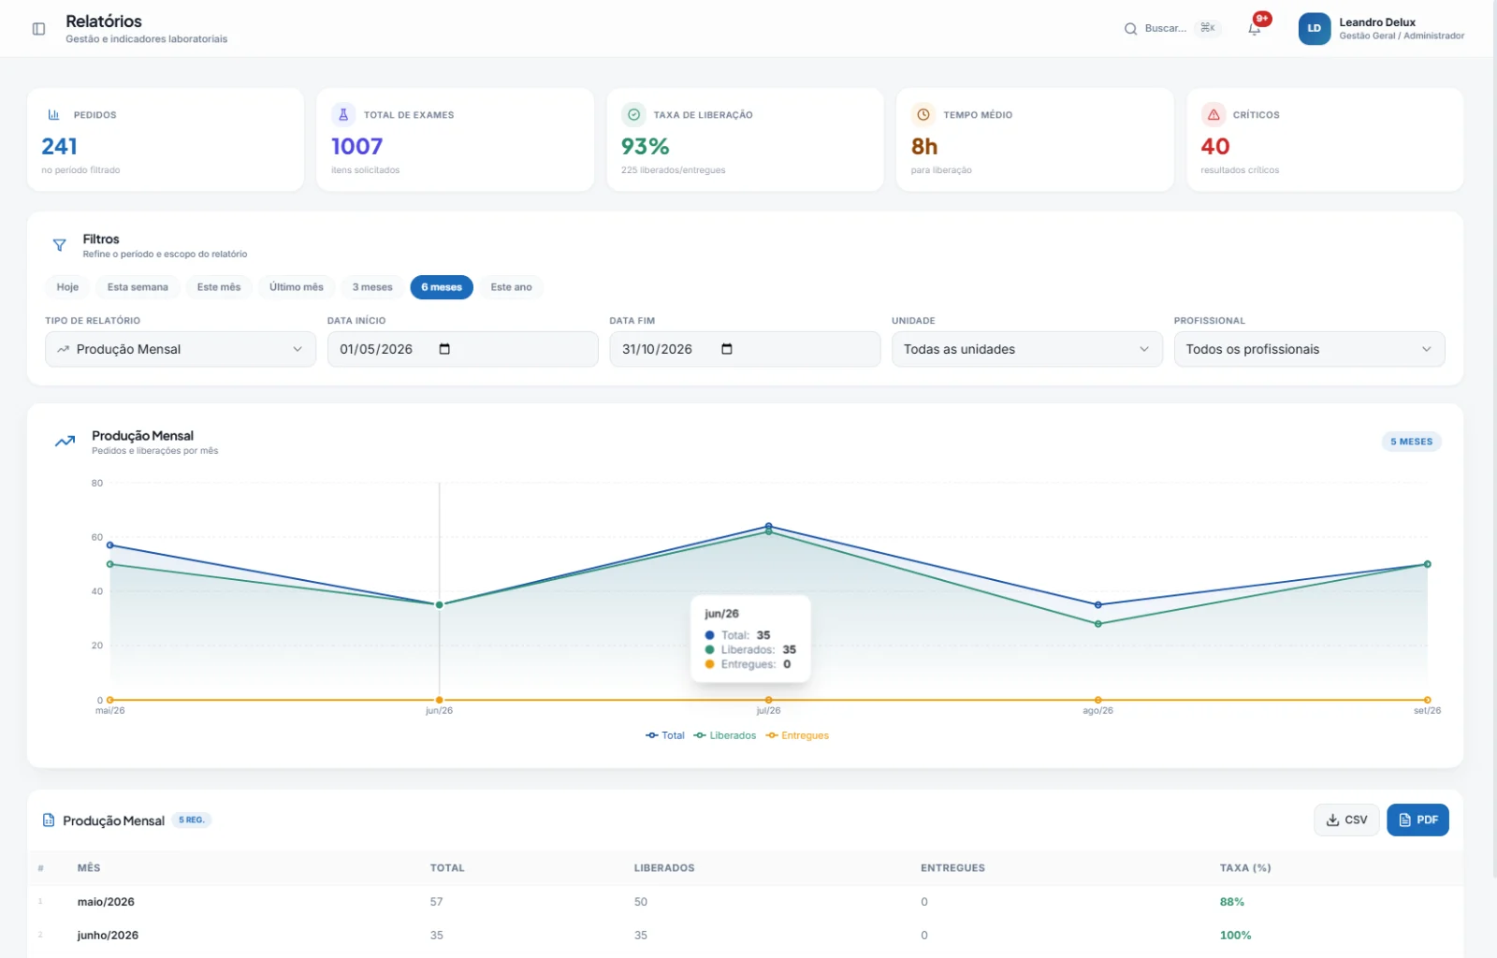The image size is (1497, 958).
Task: Select the 6 meses period filter
Action: click(442, 287)
